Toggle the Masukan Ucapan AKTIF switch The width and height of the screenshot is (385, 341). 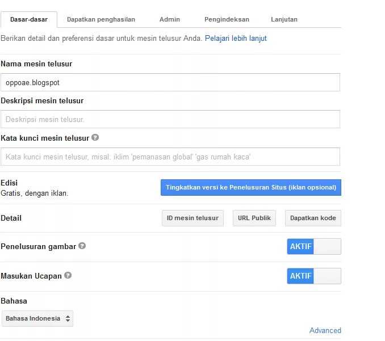coord(313,276)
